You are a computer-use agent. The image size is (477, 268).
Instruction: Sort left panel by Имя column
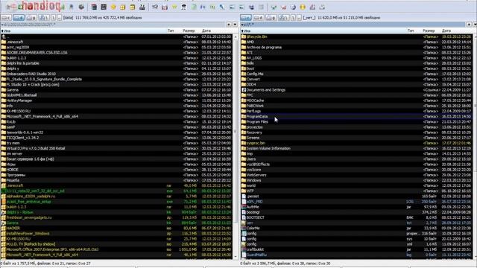tap(83, 31)
